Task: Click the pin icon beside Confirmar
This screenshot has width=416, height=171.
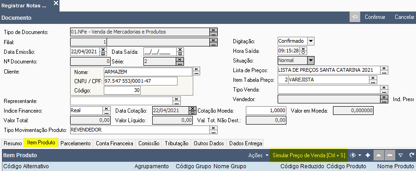Action: click(x=355, y=17)
